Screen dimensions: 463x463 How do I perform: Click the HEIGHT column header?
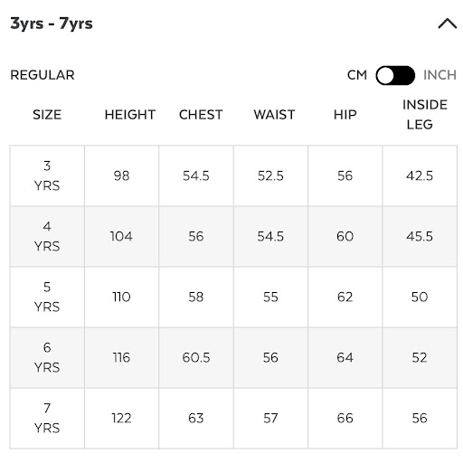(130, 115)
